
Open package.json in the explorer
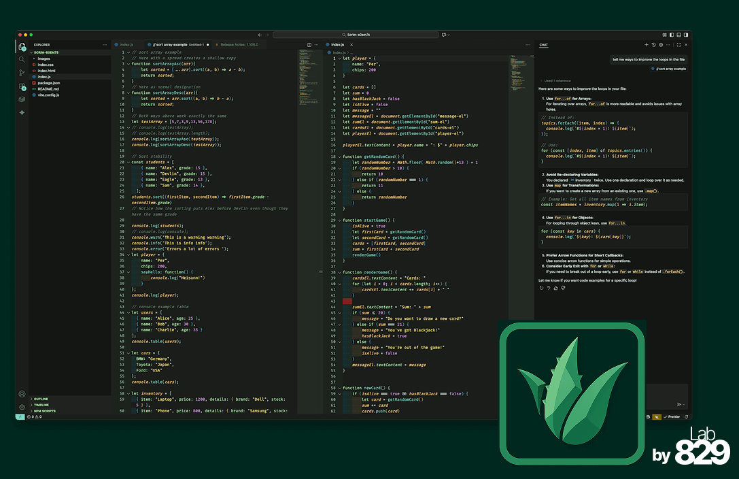tap(48, 83)
